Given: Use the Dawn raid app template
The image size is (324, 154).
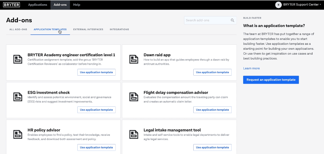Looking at the screenshot, I should pos(212,72).
